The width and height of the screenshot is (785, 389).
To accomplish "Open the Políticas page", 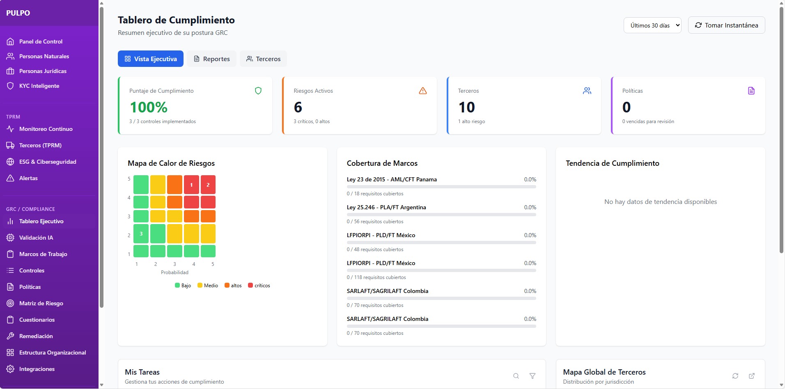I will tap(30, 287).
